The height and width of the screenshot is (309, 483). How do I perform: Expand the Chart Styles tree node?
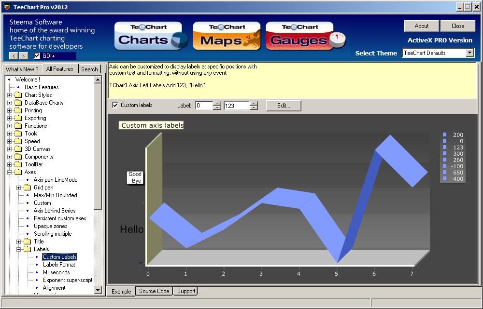click(x=9, y=95)
